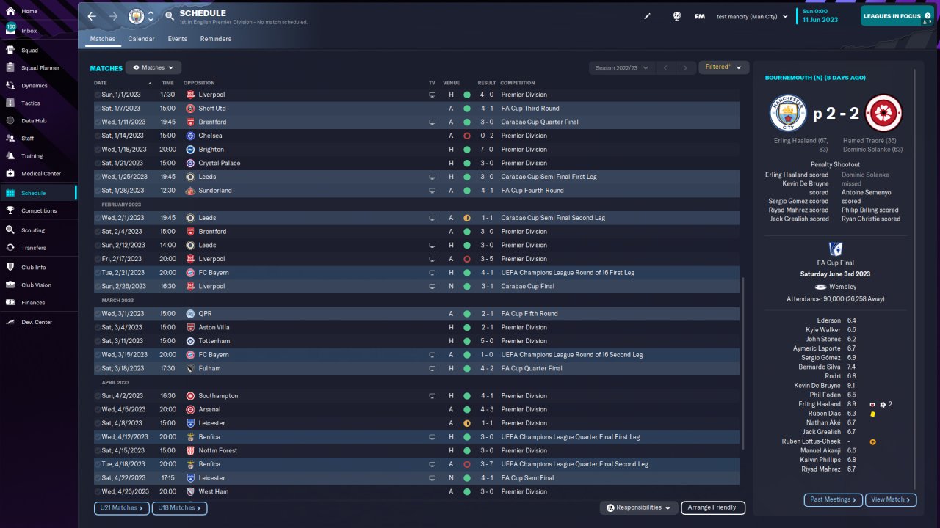Click the yellow card icon beside Rúben Dias
This screenshot has height=528, width=940.
click(872, 414)
